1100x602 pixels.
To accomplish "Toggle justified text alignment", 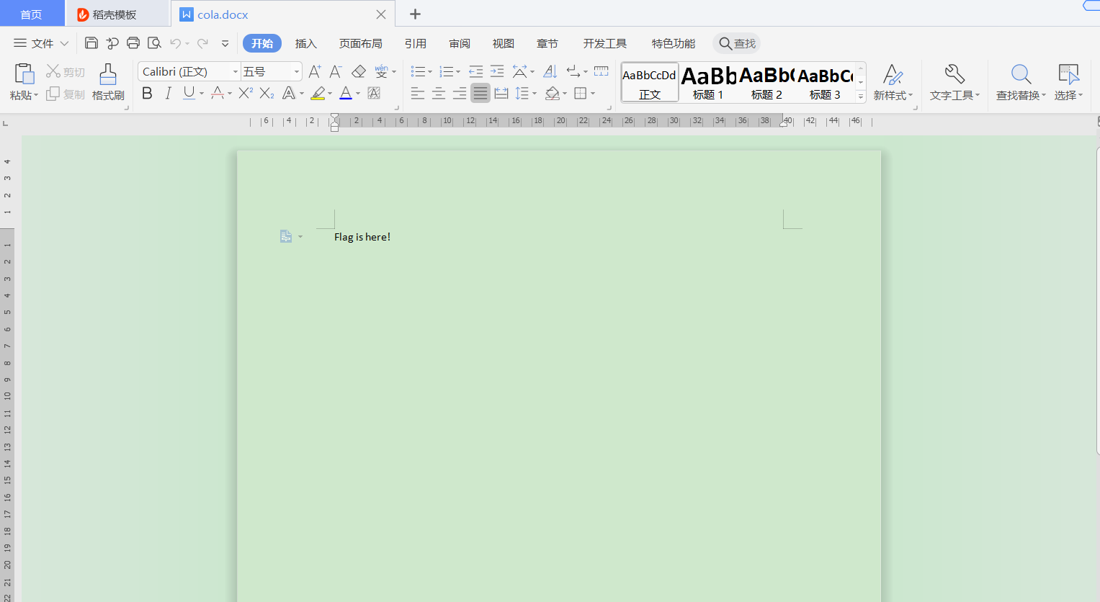I will [480, 93].
